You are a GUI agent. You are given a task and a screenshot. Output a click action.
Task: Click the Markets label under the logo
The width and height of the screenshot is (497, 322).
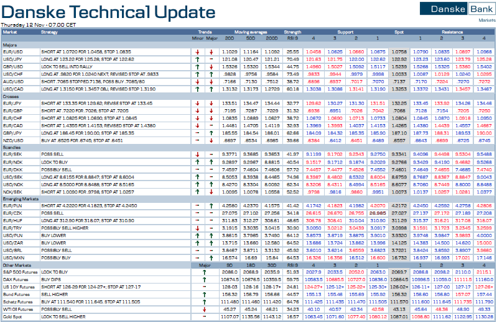coord(486,20)
